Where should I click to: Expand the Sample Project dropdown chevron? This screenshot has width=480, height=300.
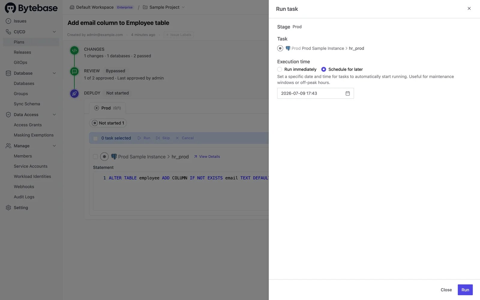183,7
